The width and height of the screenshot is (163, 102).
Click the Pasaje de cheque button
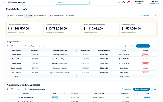pos(143,46)
